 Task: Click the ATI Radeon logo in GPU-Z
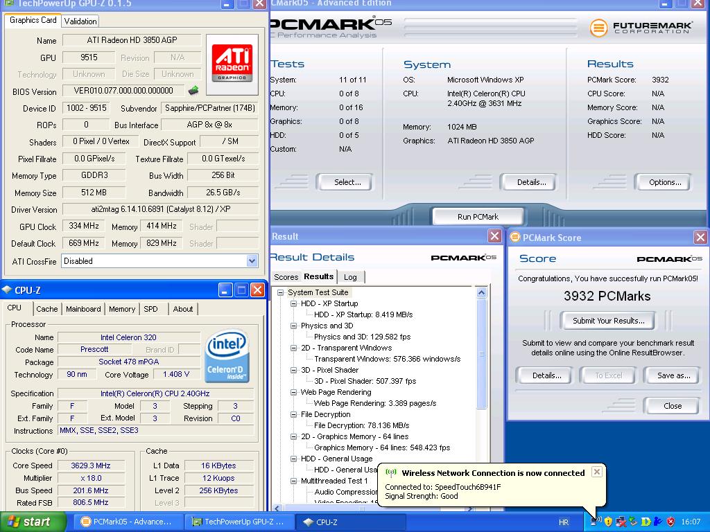click(x=232, y=64)
